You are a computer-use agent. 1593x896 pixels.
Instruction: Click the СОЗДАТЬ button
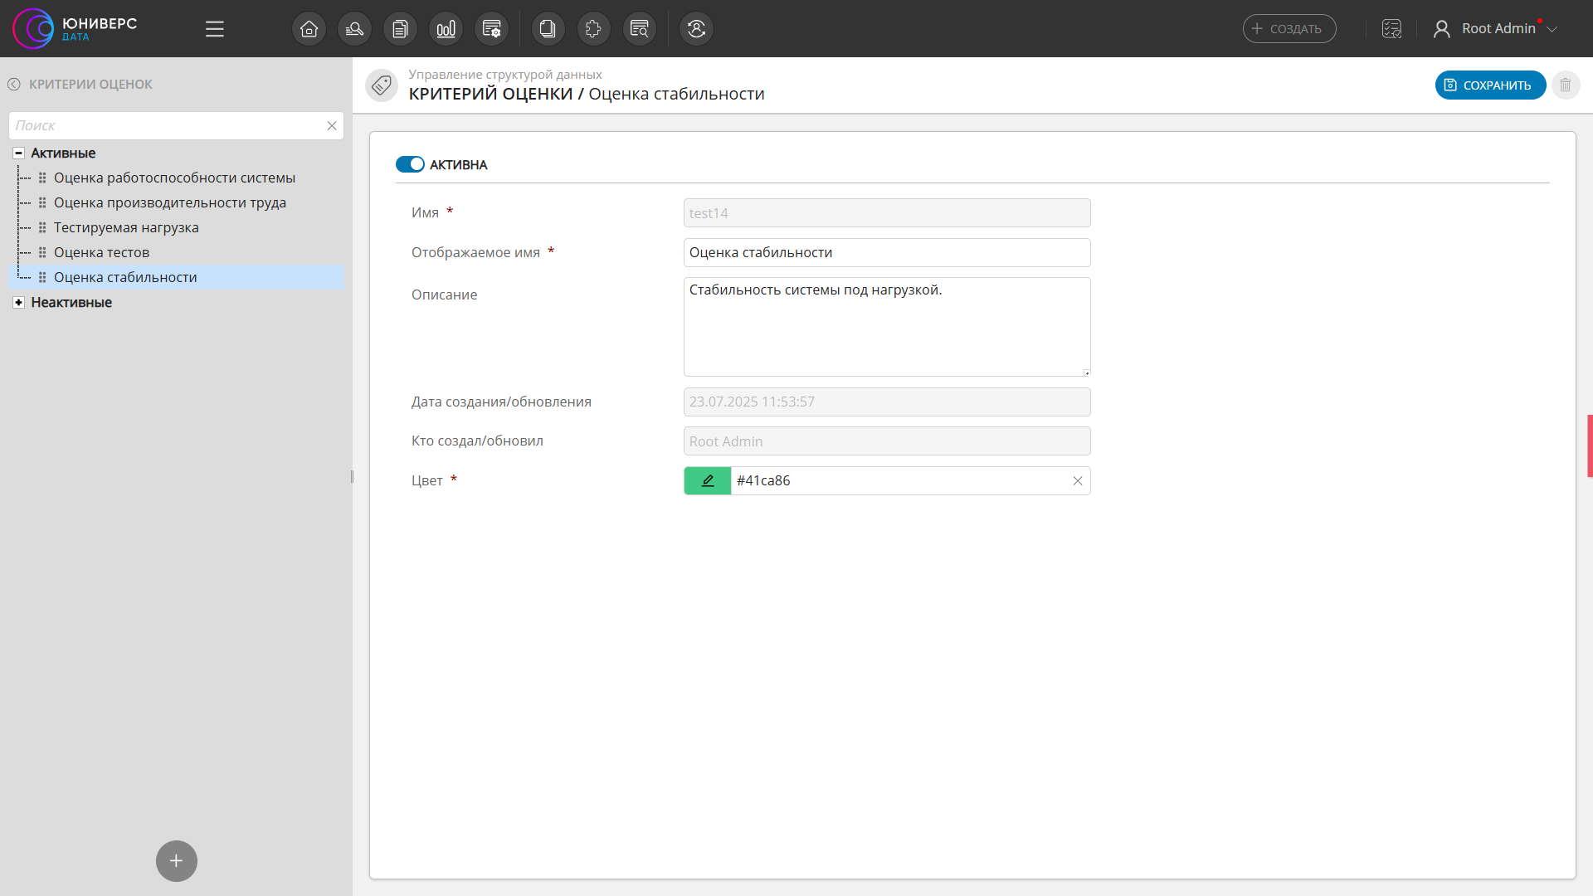point(1289,29)
